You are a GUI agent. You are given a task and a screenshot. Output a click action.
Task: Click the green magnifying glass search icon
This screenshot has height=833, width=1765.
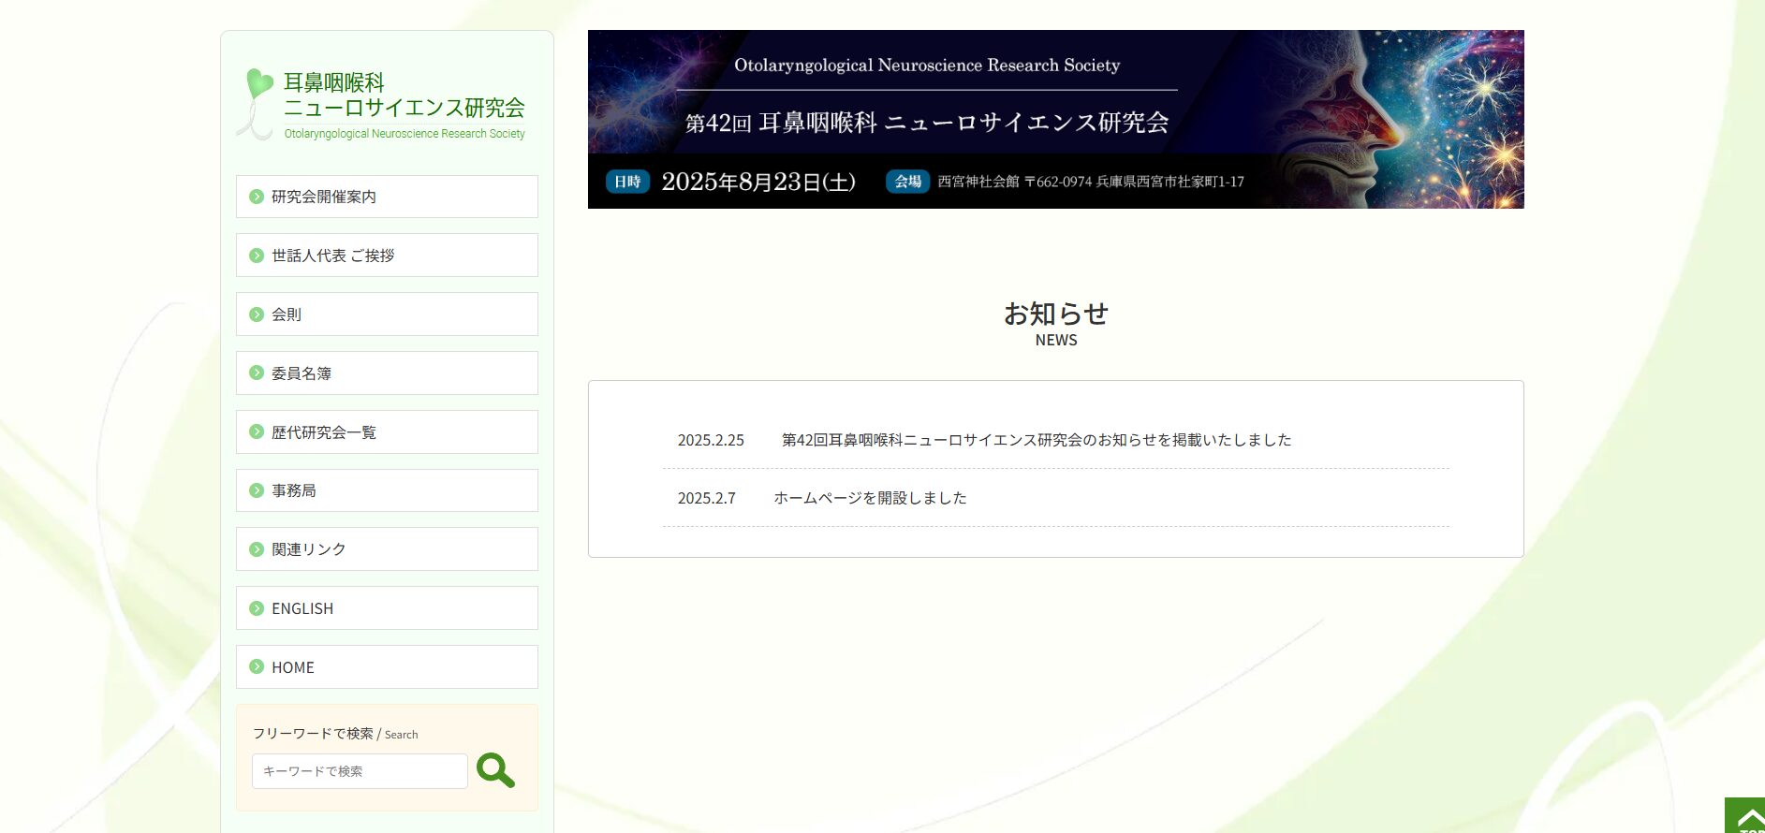click(x=495, y=770)
